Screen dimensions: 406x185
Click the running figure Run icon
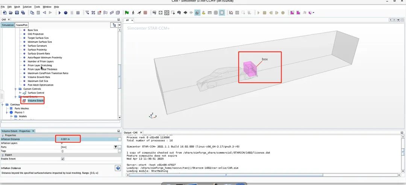tap(139, 13)
